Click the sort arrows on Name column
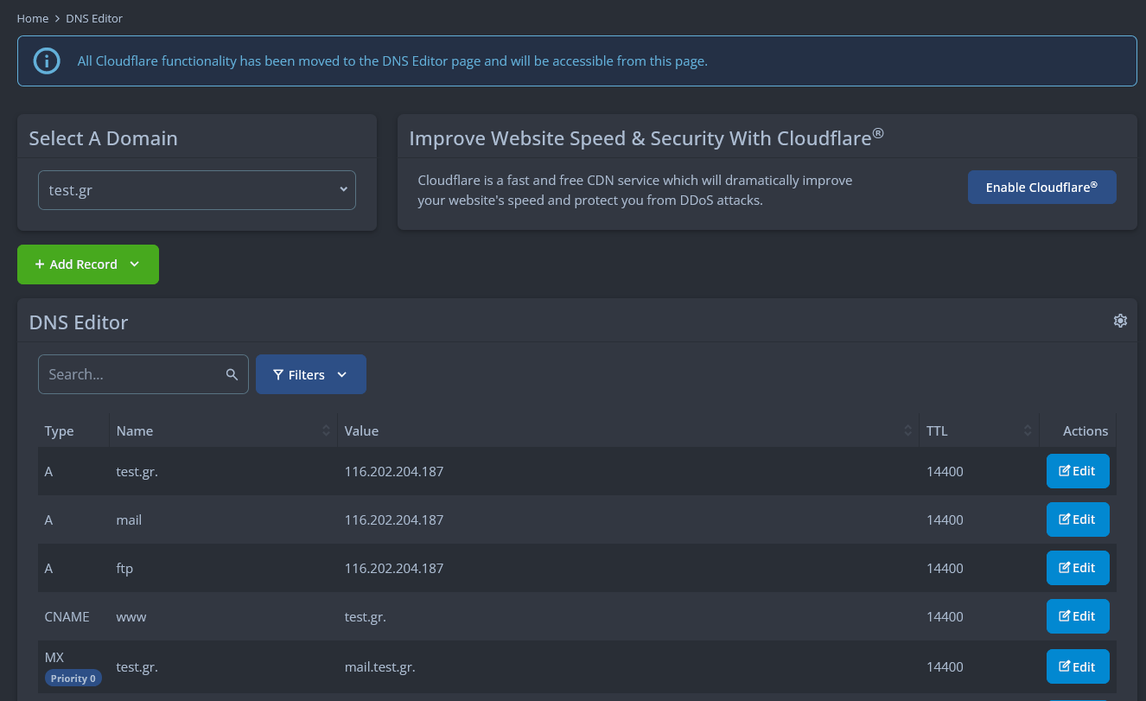This screenshot has width=1146, height=701. (x=326, y=430)
